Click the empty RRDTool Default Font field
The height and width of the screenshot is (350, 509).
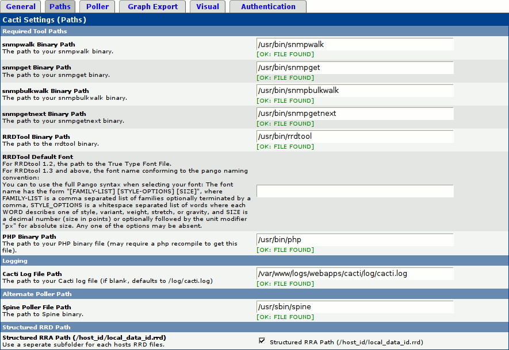point(355,191)
